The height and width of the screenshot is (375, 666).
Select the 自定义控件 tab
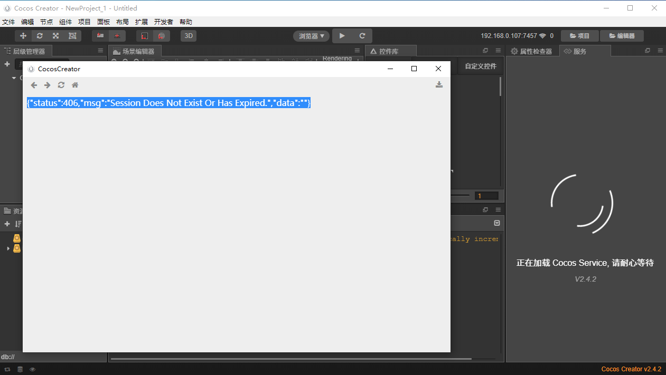pos(481,66)
